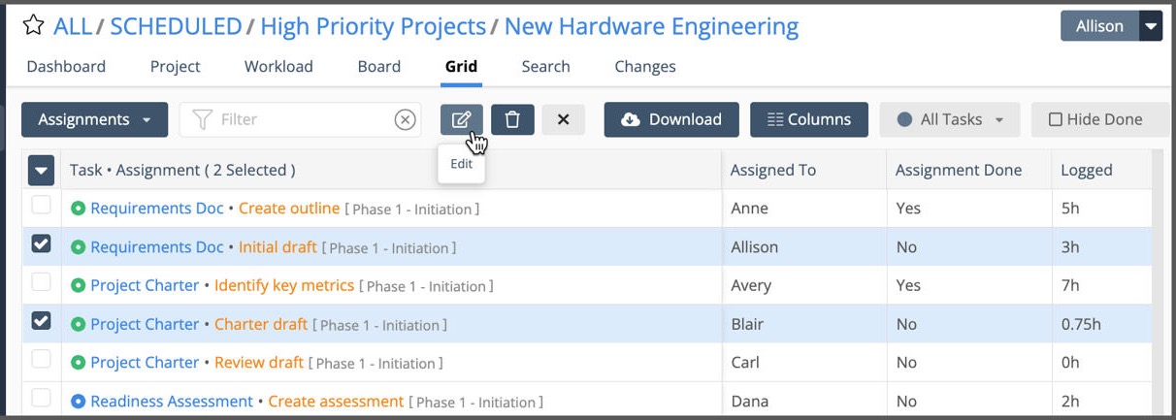Click the pencil Edit icon button
The height and width of the screenshot is (420, 1176).
coord(462,119)
